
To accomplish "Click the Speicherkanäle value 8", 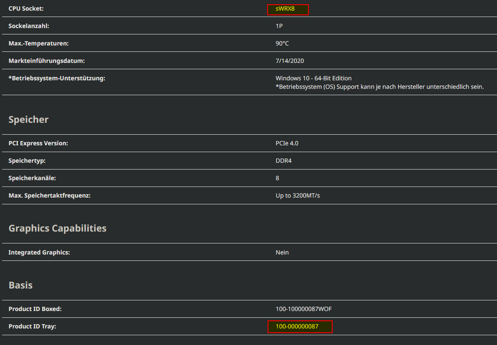I will (277, 178).
